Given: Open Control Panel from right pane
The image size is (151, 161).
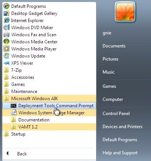Looking at the screenshot, I should (x=116, y=114).
